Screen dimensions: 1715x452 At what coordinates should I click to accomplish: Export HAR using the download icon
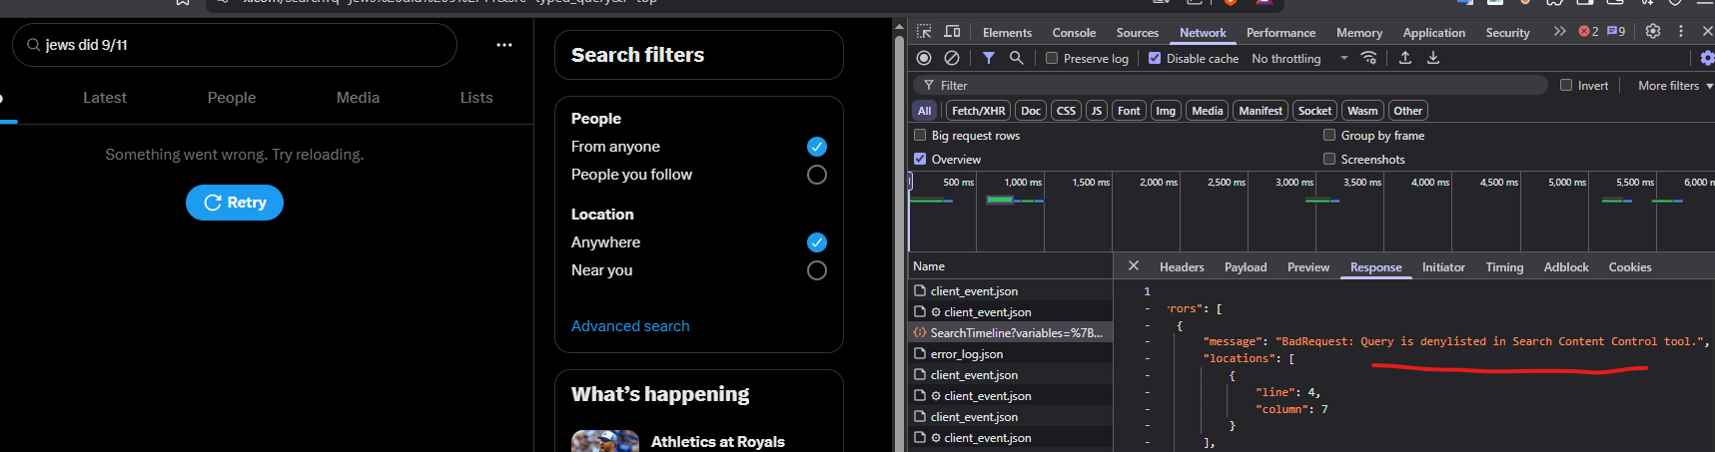point(1433,58)
